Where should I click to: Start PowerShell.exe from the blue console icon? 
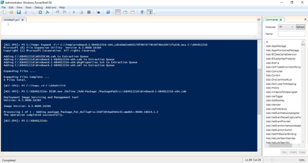108,12
